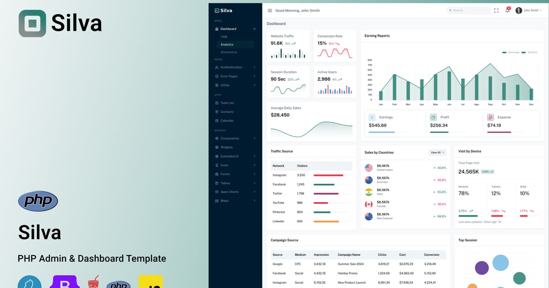Screen dimensions: 549x288
Task: Click the header search field
Action: (468, 11)
